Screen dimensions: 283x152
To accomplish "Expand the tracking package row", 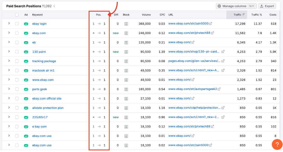I will 9,61.
